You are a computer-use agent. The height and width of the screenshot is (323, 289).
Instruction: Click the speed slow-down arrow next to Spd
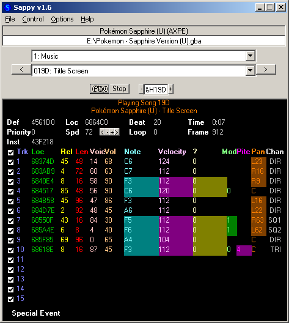[102, 132]
